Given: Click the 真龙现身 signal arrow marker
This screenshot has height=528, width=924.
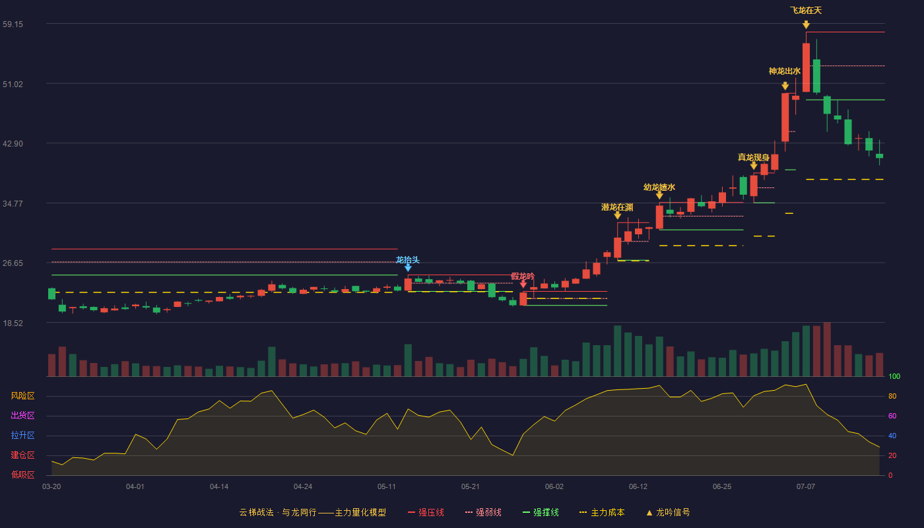Looking at the screenshot, I should pos(754,166).
